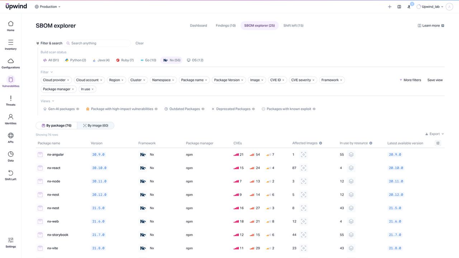Select SBOM explorer (25) tab
The height and width of the screenshot is (258, 459).
click(x=259, y=25)
